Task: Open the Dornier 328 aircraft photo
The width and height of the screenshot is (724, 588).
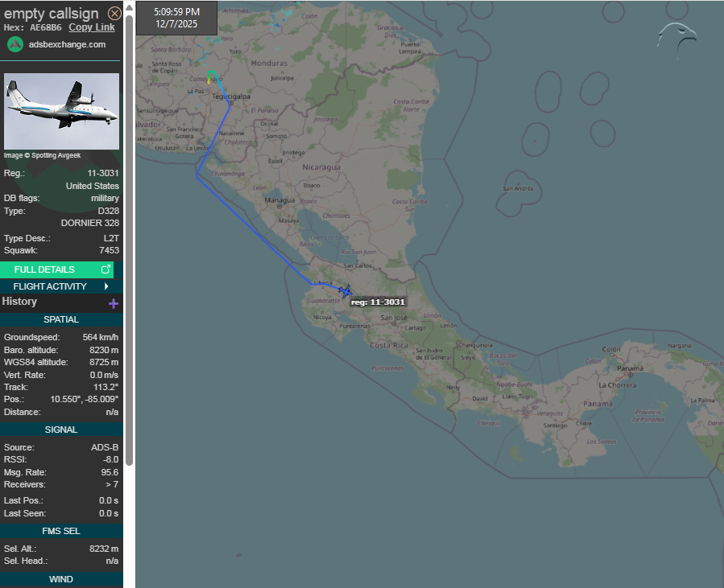Action: pyautogui.click(x=61, y=111)
